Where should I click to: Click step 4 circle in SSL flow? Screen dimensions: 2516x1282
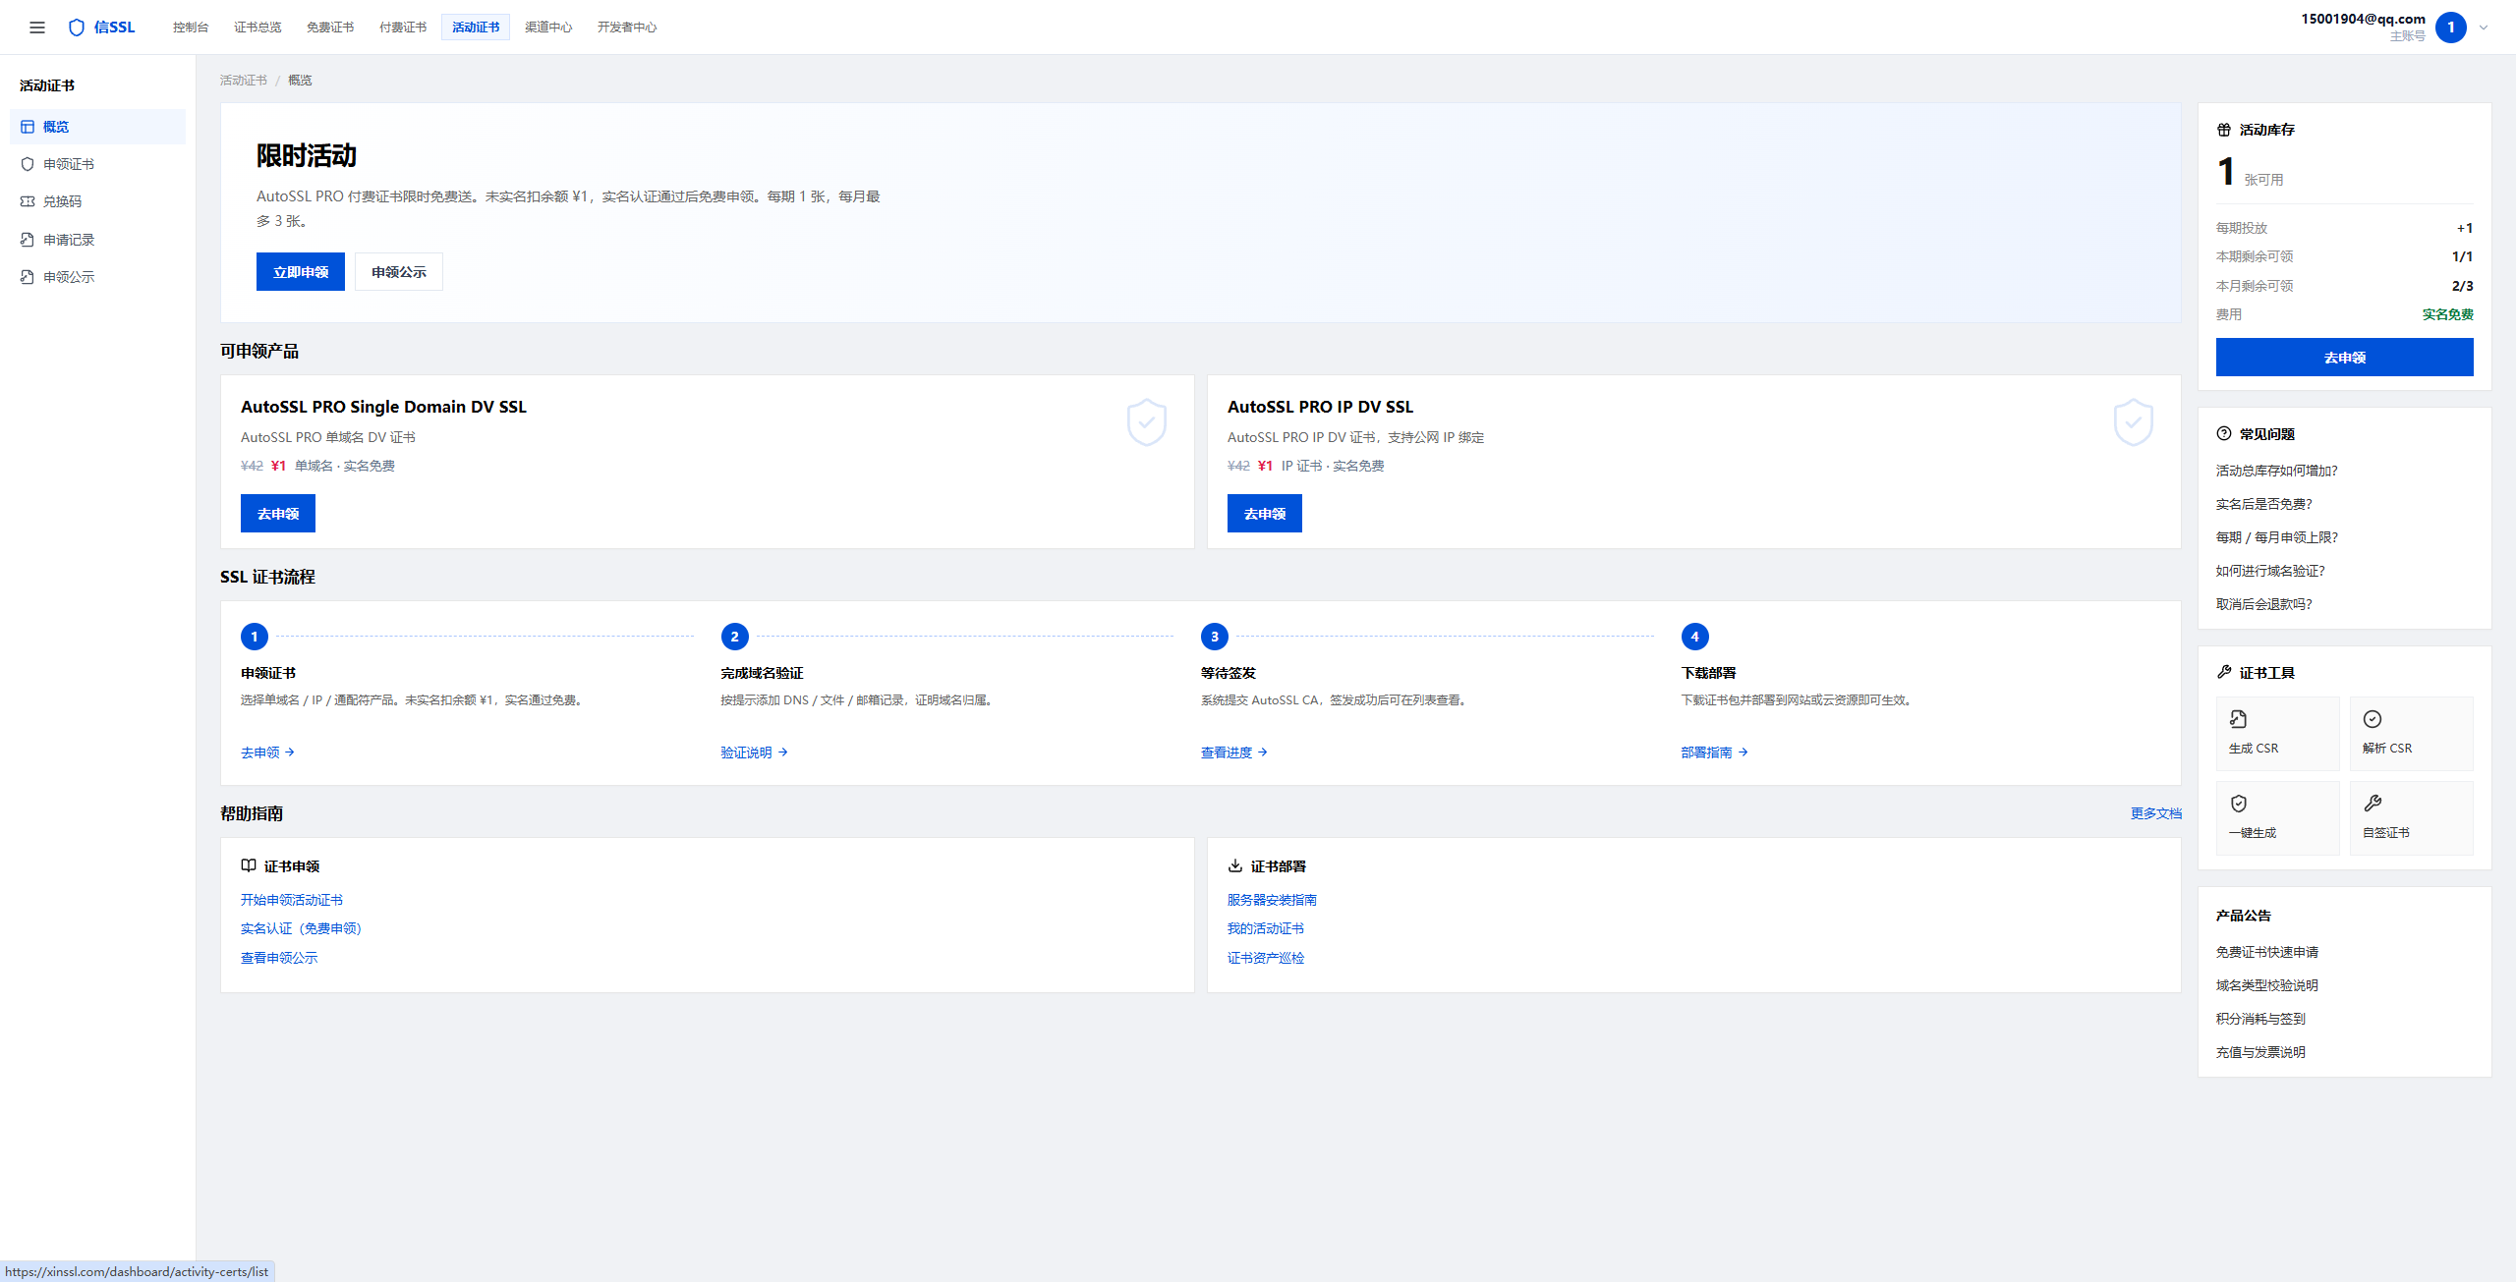(1694, 637)
